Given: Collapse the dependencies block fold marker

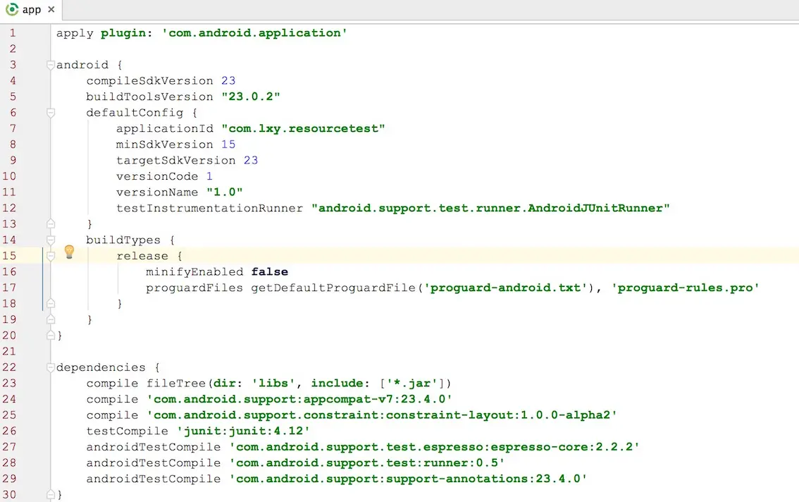Looking at the screenshot, I should (x=51, y=367).
